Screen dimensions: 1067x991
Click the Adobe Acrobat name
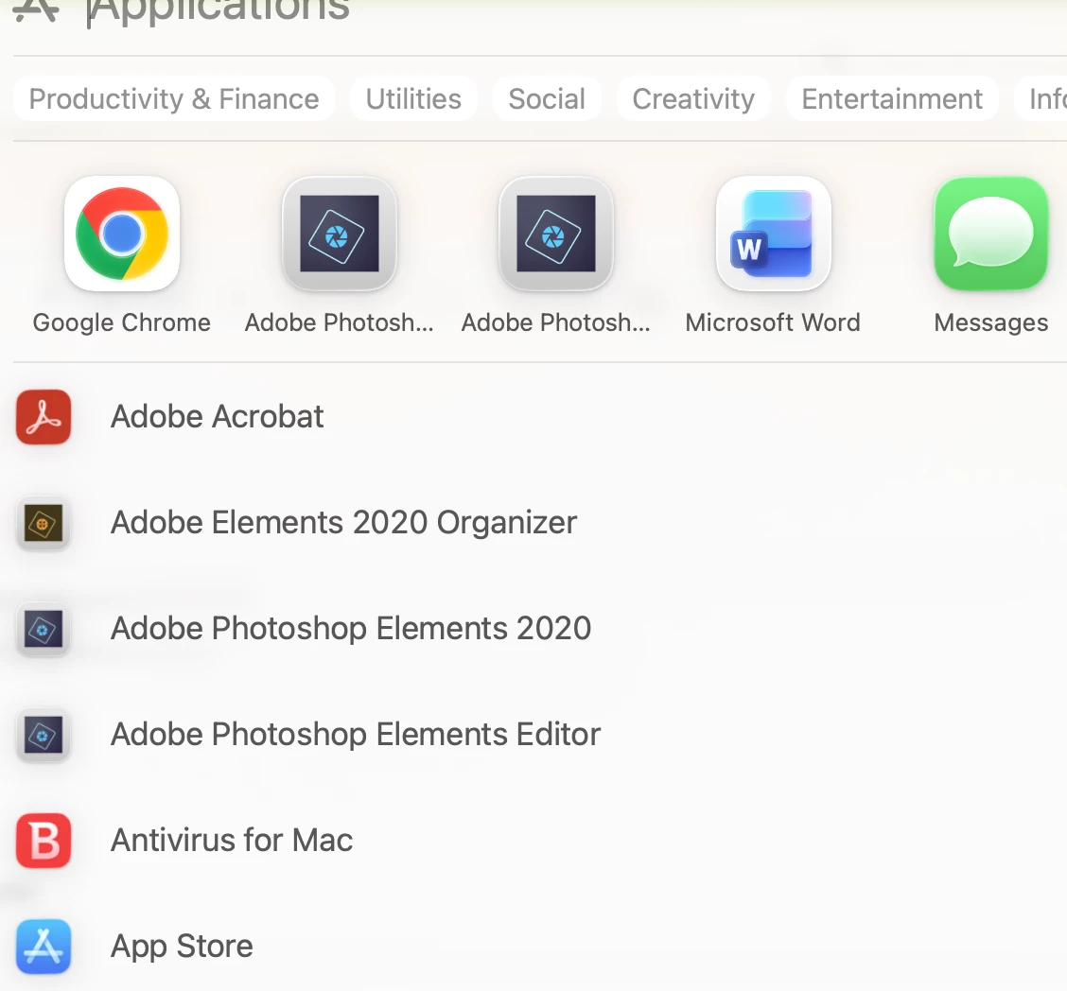coord(217,416)
